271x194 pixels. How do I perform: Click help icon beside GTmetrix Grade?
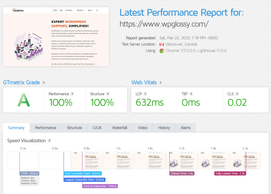coord(44,83)
